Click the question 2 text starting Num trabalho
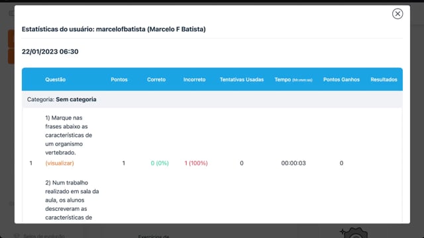This screenshot has height=238, width=424. [72, 200]
